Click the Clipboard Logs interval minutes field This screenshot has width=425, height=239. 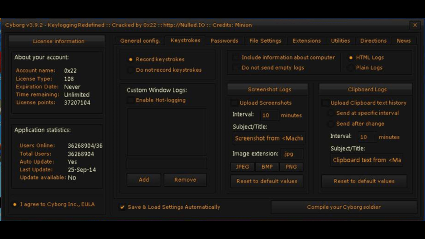(367, 137)
